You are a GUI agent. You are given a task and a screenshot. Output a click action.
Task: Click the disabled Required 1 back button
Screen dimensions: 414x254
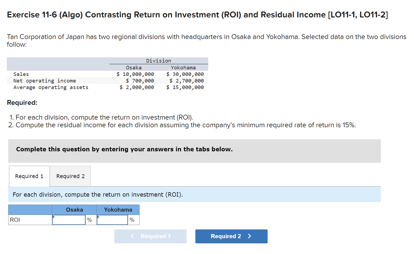pyautogui.click(x=150, y=236)
